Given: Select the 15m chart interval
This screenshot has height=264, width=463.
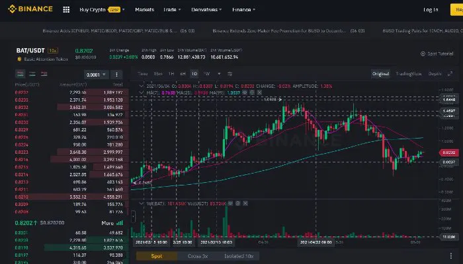Looking at the screenshot, I should [x=158, y=74].
